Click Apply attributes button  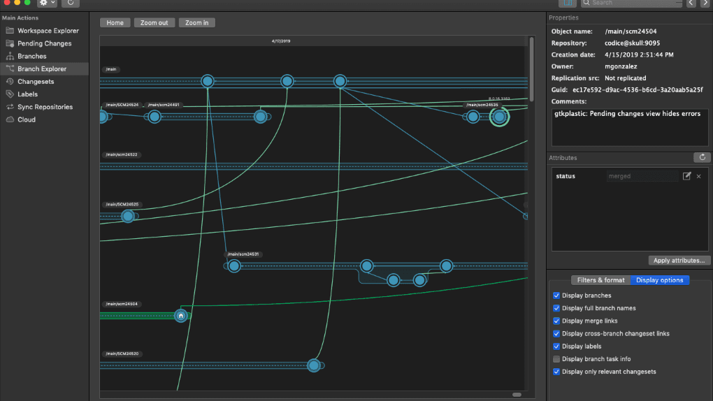(679, 261)
